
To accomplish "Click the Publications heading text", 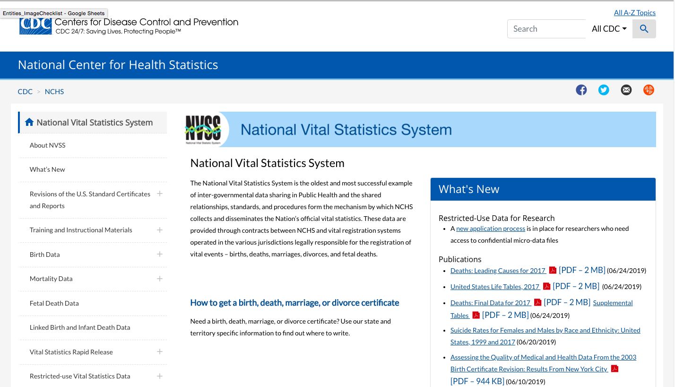I will (460, 259).
